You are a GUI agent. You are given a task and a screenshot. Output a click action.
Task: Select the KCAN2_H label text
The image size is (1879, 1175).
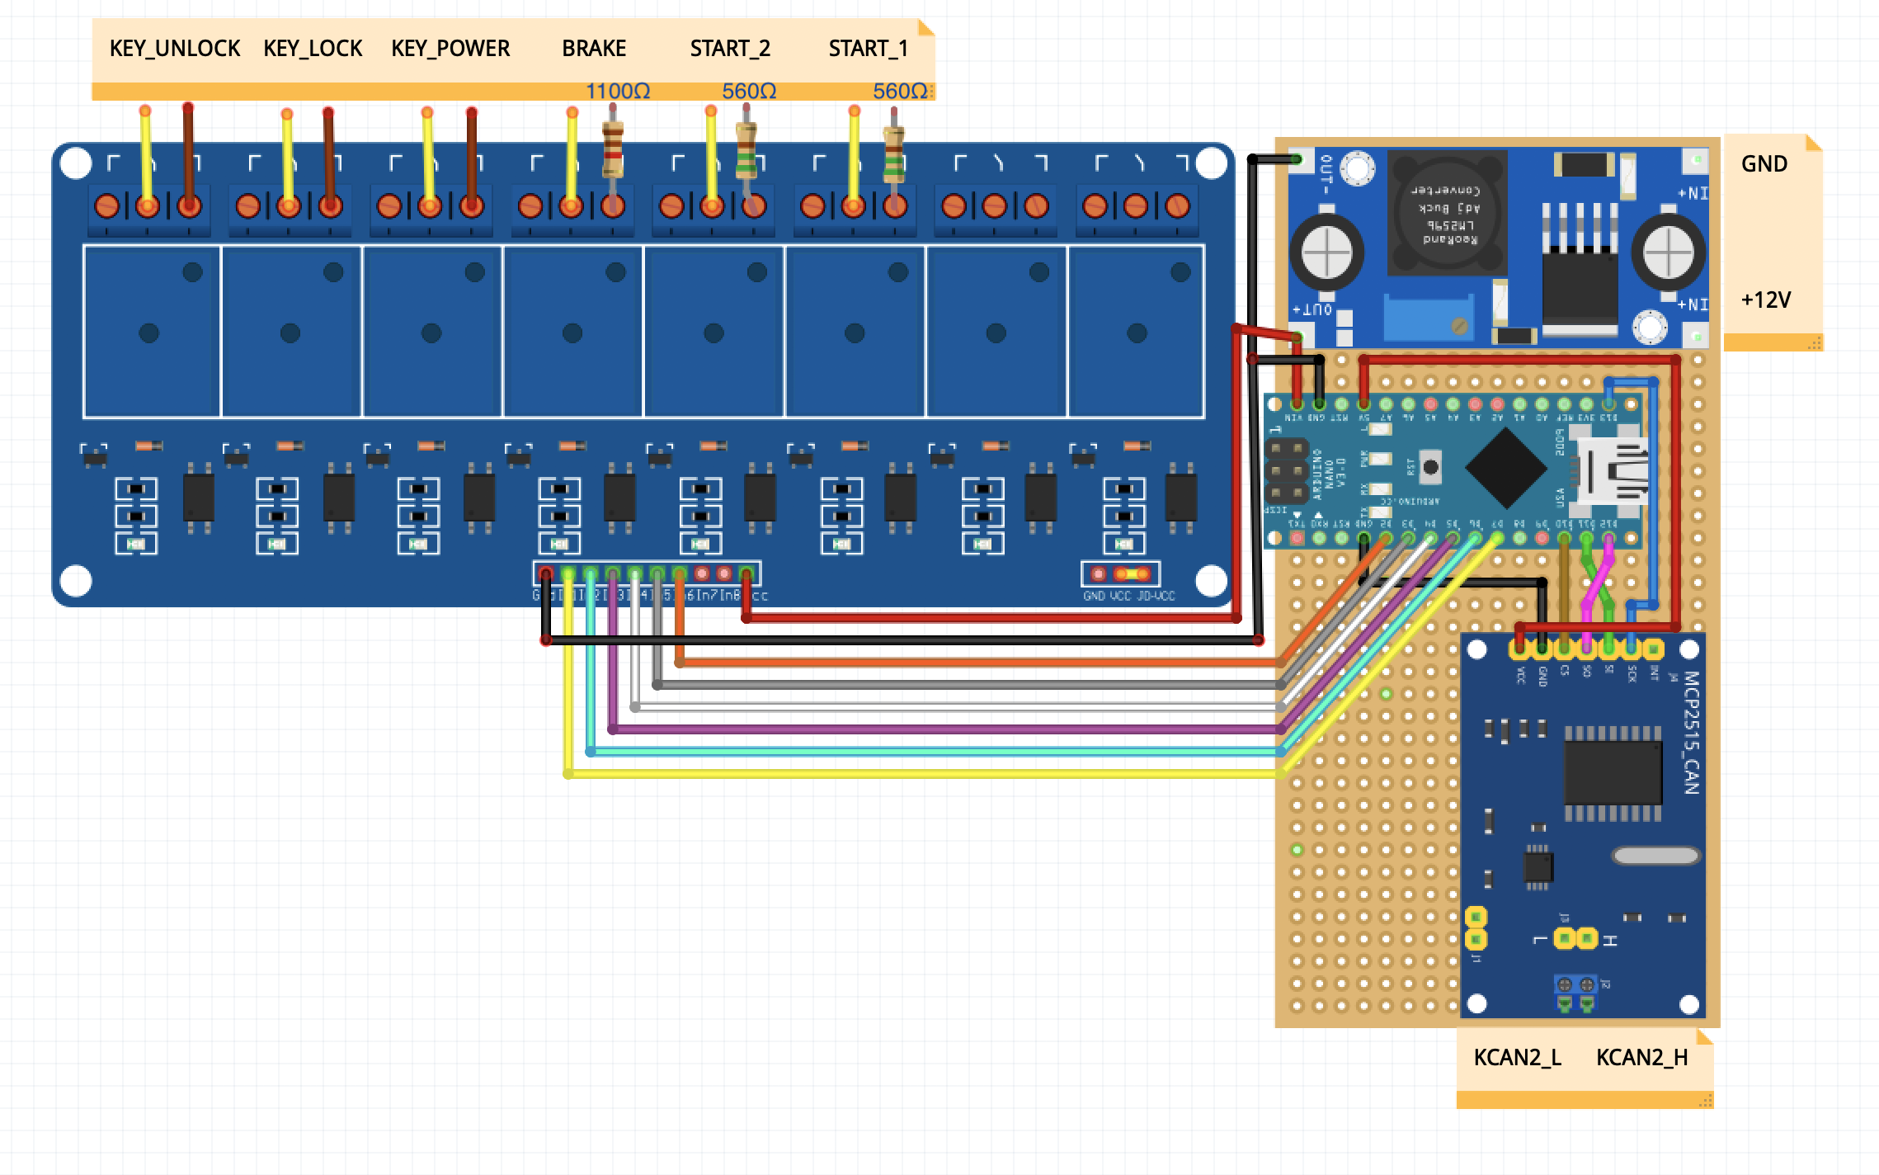[1641, 1058]
